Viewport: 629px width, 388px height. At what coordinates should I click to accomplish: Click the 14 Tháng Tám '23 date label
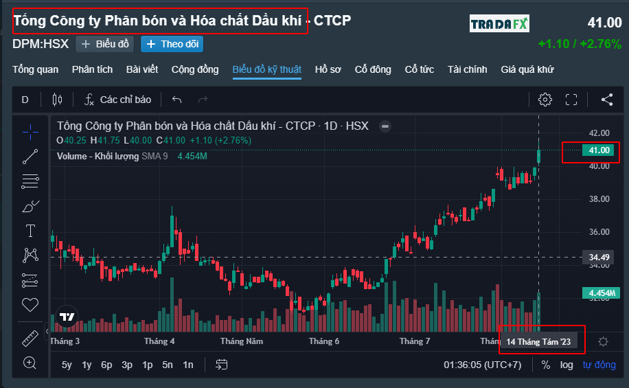(x=538, y=342)
